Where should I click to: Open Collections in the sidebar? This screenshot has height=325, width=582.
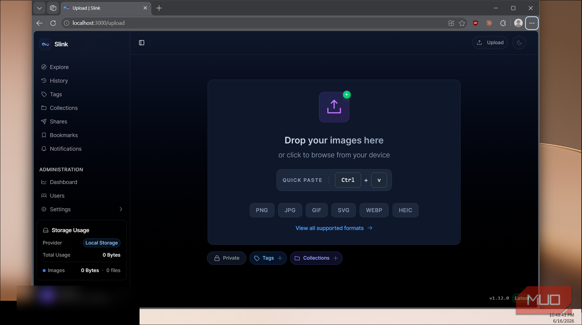(64, 108)
